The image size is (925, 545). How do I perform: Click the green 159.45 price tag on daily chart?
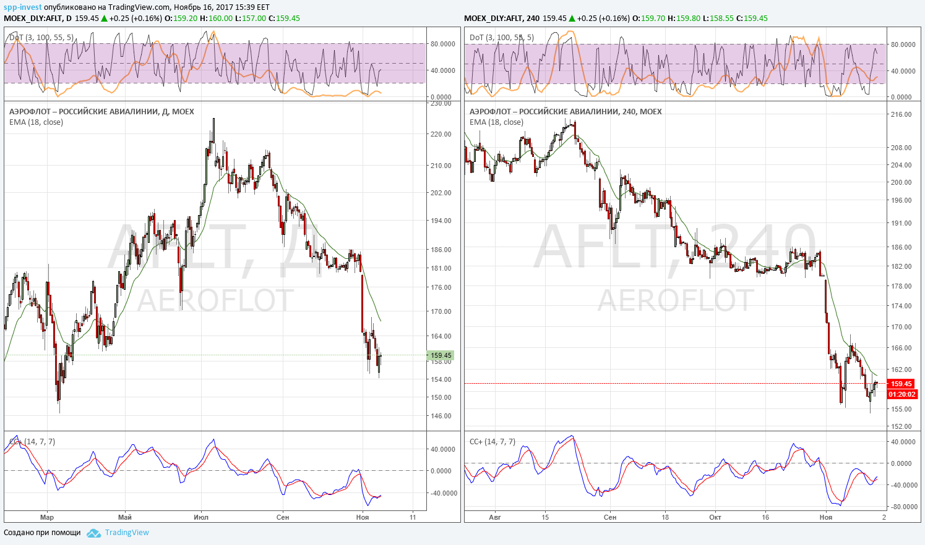coord(441,355)
